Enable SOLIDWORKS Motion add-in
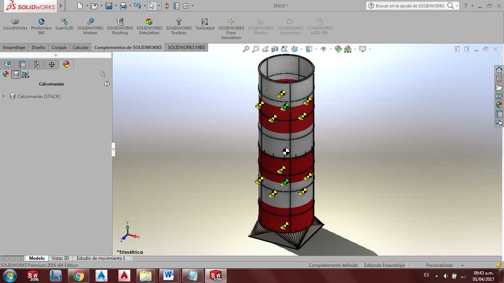 coord(90,27)
